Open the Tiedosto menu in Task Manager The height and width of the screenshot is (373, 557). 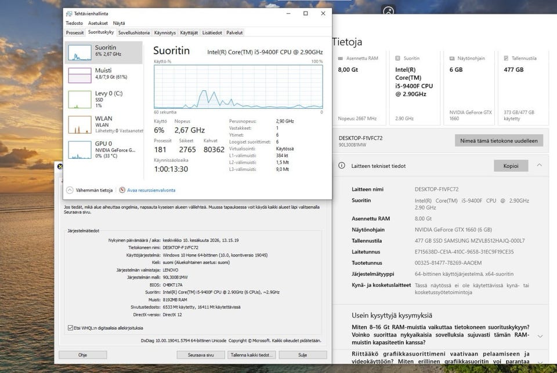coord(74,23)
